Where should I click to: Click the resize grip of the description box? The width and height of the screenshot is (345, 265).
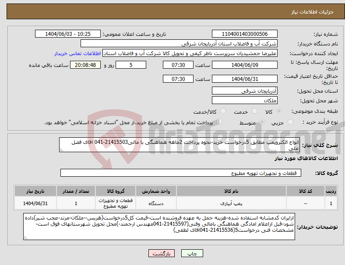tap(61, 150)
